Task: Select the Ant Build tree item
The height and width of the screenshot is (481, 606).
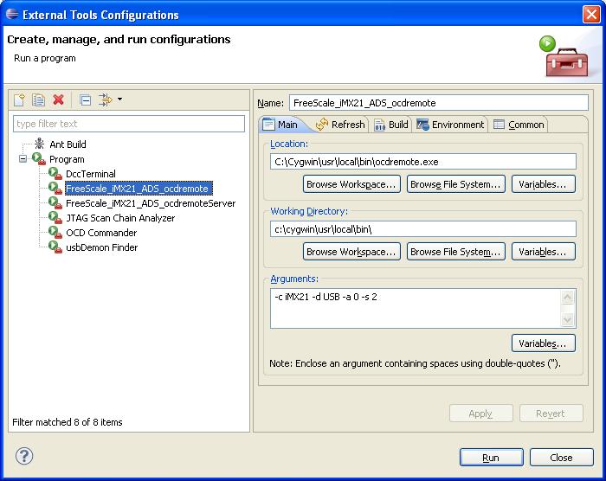Action: (x=67, y=144)
